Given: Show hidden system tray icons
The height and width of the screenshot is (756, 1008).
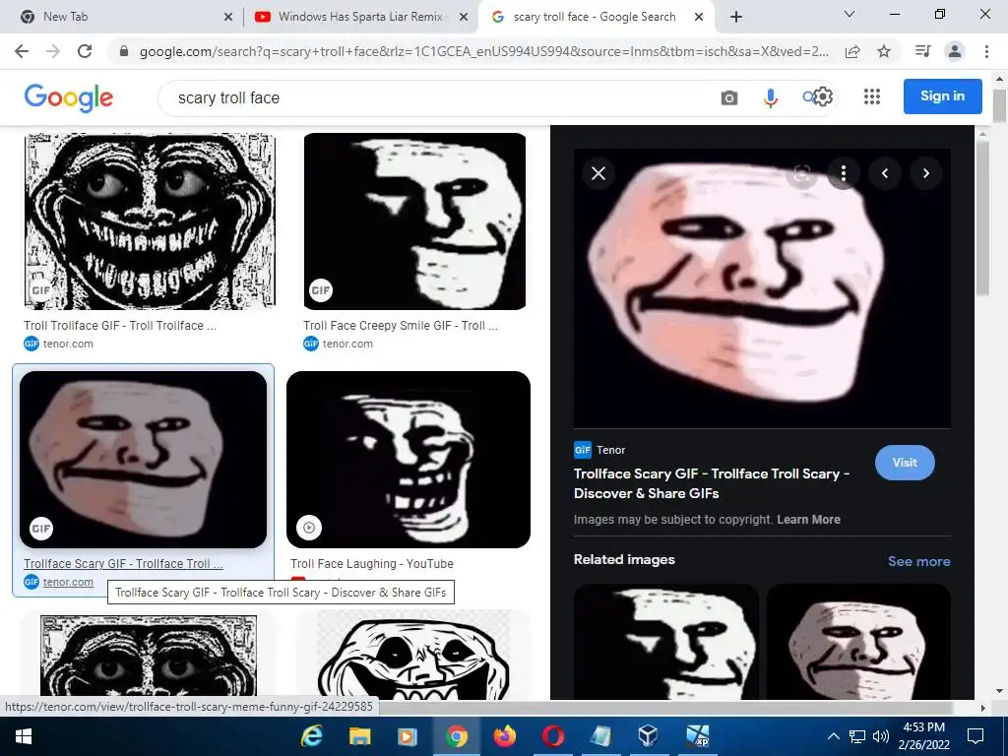Looking at the screenshot, I should [833, 736].
